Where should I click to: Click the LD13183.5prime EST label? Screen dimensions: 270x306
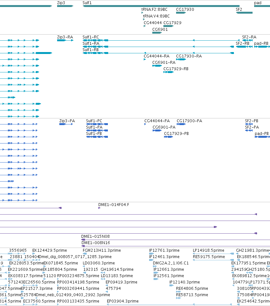tap(117, 276)
